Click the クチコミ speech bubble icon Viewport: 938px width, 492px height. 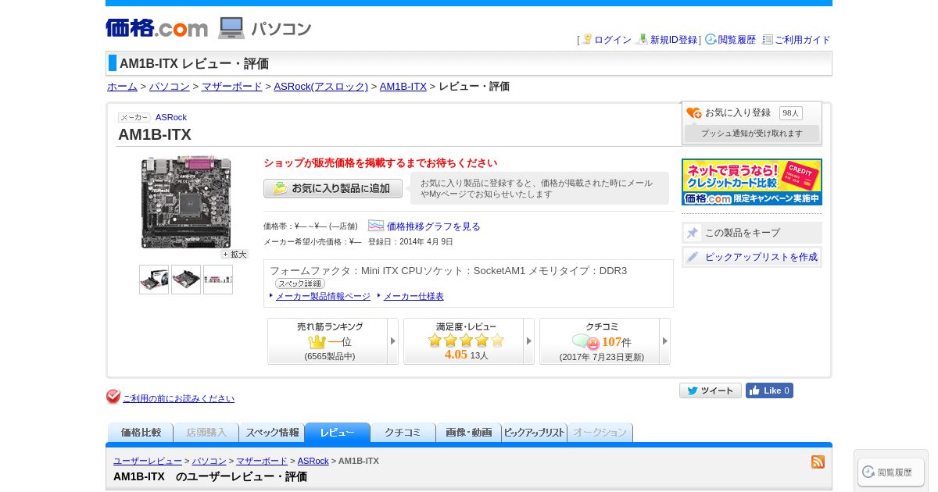click(585, 342)
